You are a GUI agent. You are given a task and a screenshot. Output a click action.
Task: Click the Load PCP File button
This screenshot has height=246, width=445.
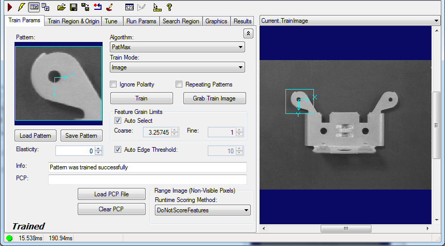pyautogui.click(x=111, y=194)
